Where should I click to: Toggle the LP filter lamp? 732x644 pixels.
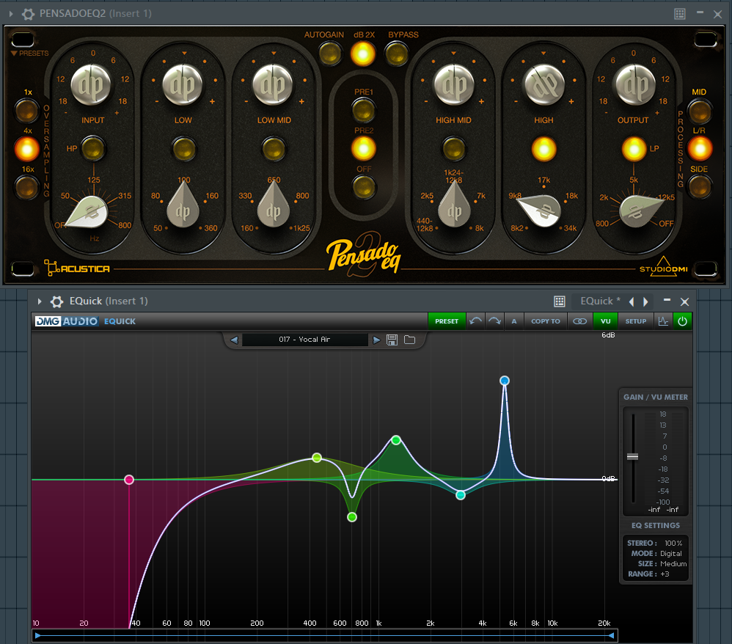click(x=634, y=150)
